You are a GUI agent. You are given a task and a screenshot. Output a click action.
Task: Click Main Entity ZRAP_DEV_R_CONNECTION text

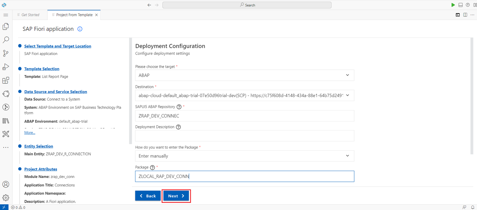coord(58,154)
